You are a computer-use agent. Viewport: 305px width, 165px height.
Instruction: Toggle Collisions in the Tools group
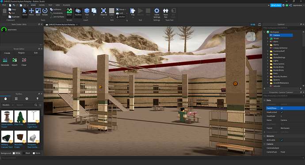pyautogui.click(x=56, y=9)
